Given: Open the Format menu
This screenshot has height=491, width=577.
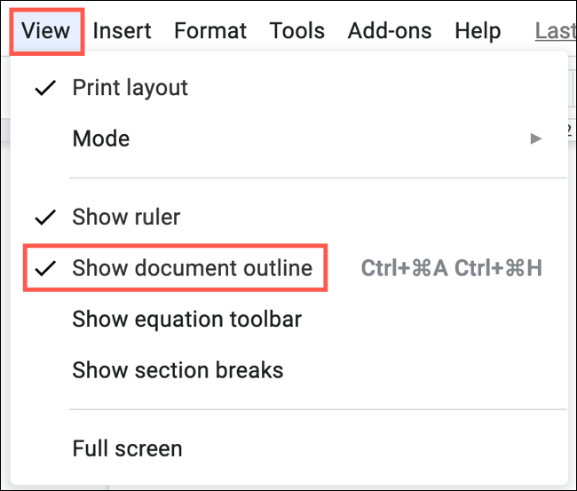Looking at the screenshot, I should [211, 31].
